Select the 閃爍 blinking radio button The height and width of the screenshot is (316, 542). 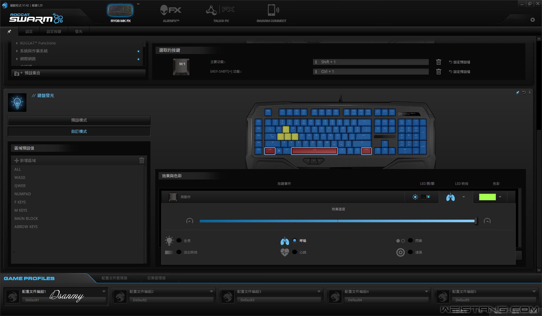410,241
